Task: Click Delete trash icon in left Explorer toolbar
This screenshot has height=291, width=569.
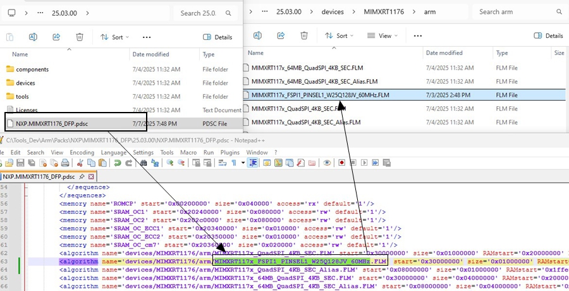Action: coord(80,37)
